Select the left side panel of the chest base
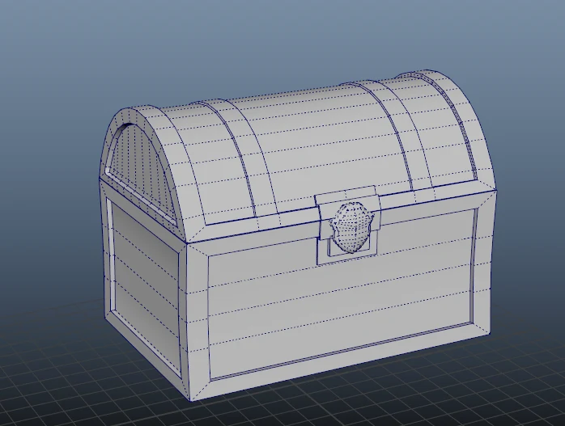The image size is (565, 426). (146, 288)
